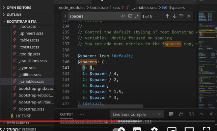Close the output panel
The image size is (217, 131).
(x=211, y=114)
